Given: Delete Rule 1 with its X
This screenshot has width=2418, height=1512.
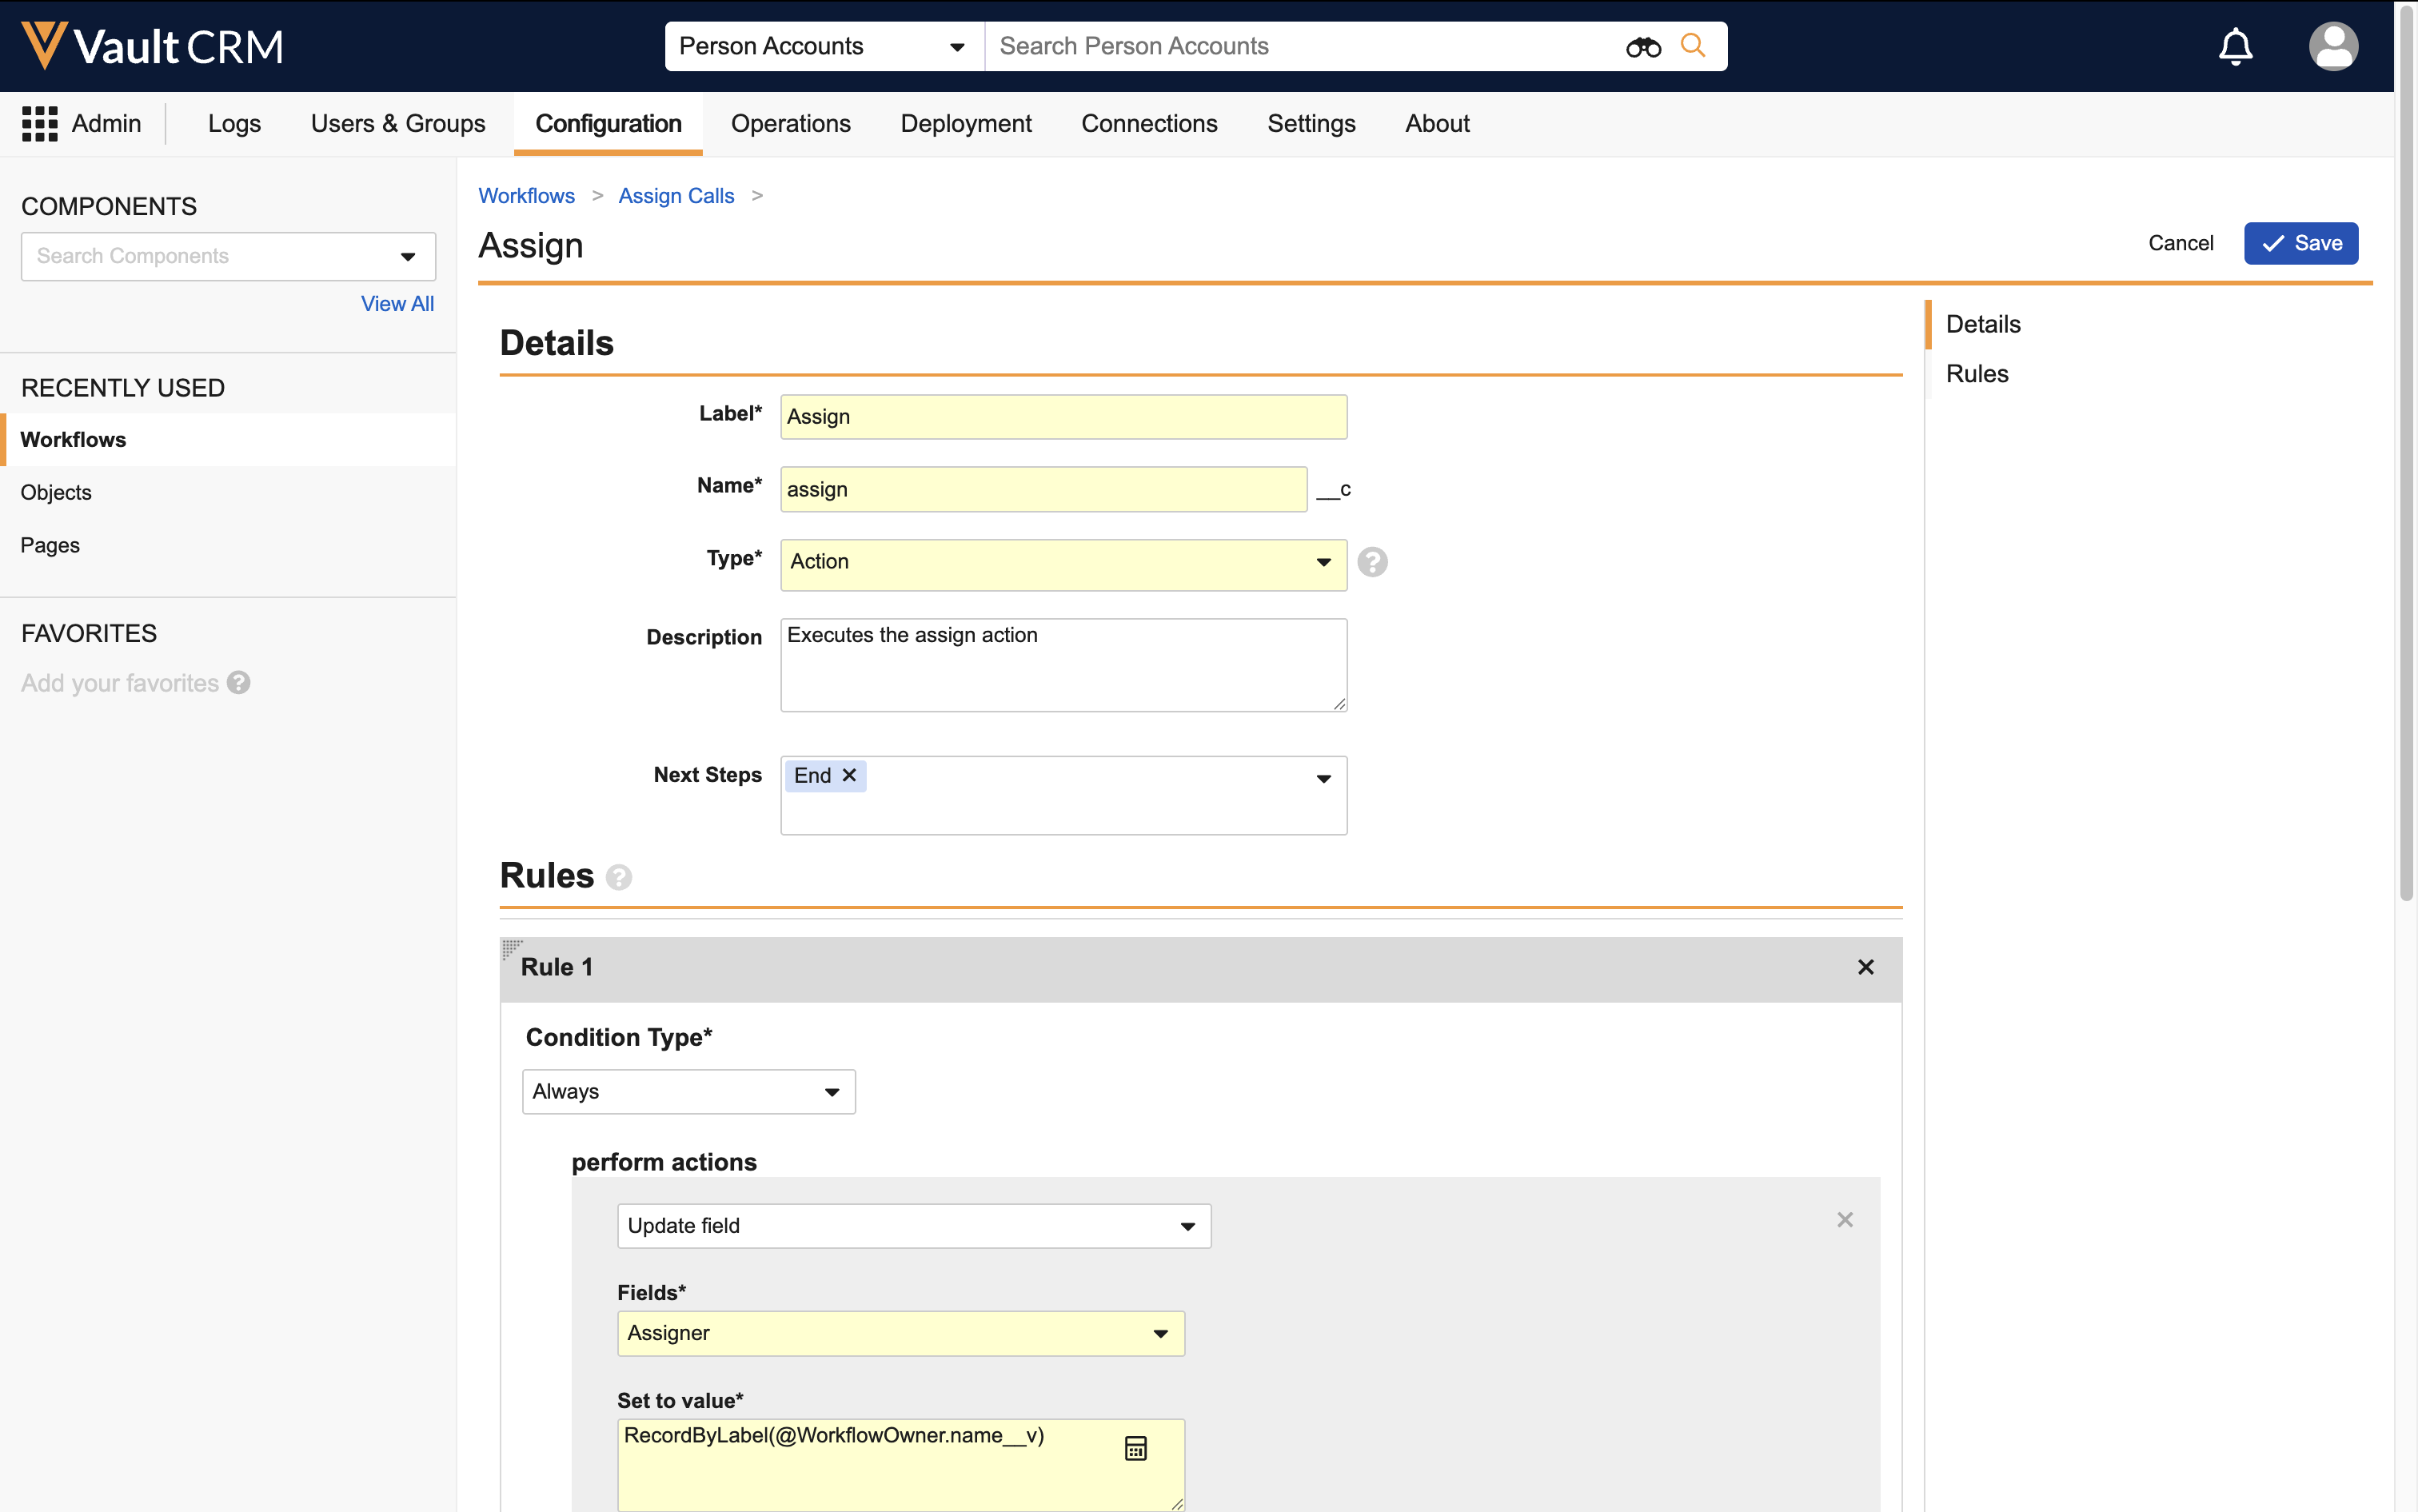Looking at the screenshot, I should 1865,967.
